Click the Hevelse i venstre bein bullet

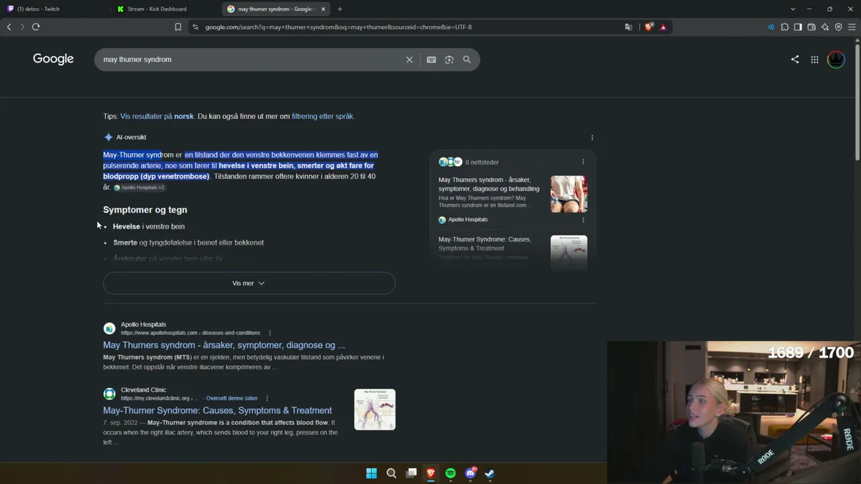pos(149,227)
